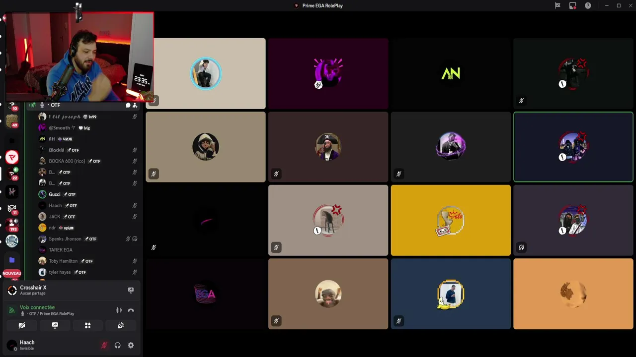
Task: Focus the laughing-man avatar video tile
Action: (x=328, y=294)
